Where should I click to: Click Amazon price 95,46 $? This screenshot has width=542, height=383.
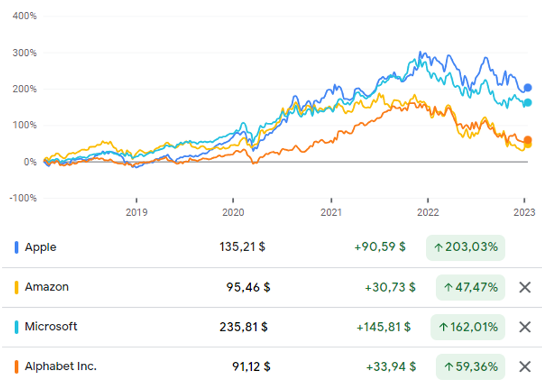tap(248, 287)
